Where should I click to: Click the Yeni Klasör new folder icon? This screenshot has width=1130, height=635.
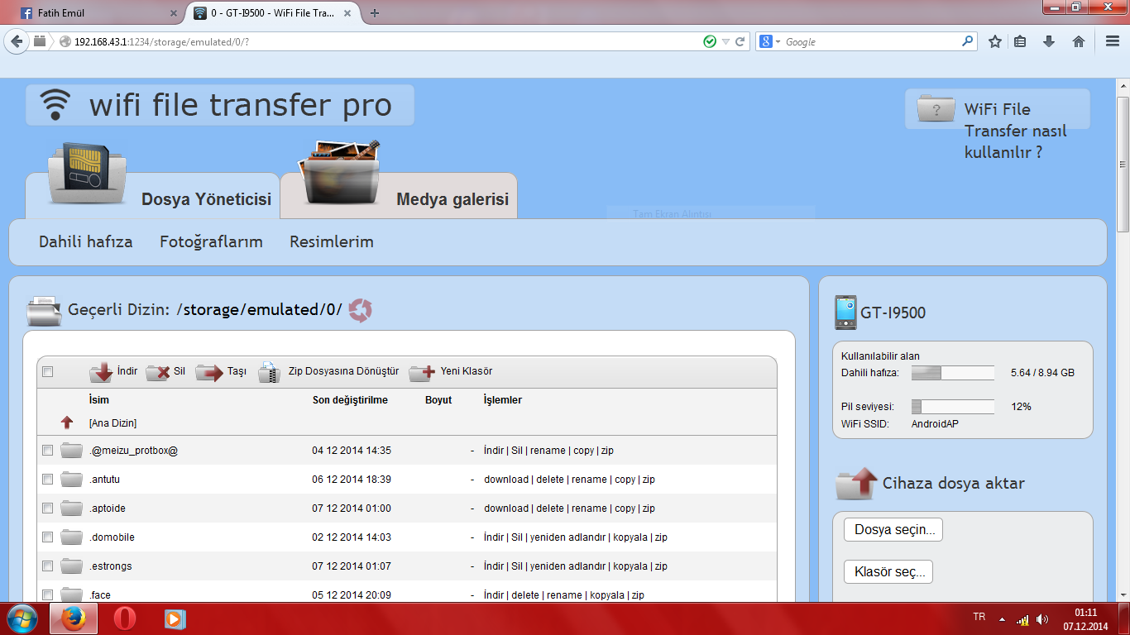pyautogui.click(x=422, y=373)
